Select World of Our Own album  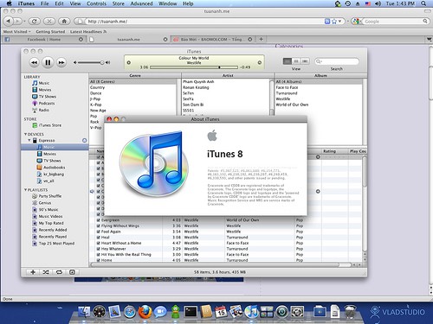[319, 105]
